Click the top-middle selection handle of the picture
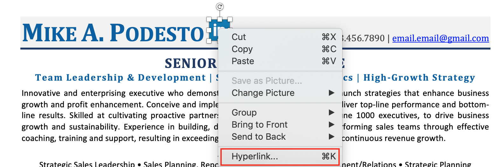The width and height of the screenshot is (500, 167). coord(220,20)
